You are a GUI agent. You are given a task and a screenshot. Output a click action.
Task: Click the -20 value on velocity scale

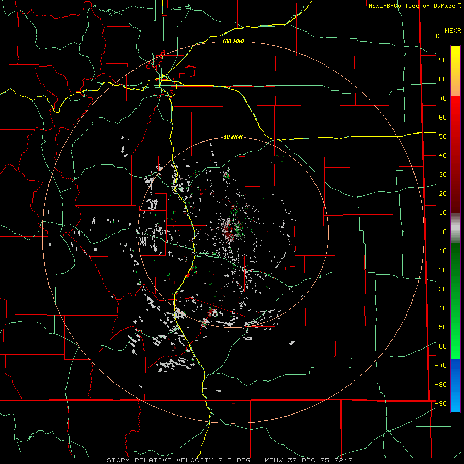(441, 270)
